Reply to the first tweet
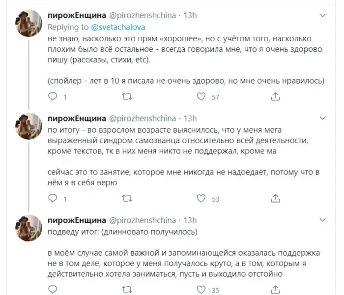This screenshot has height=295, width=344. pyautogui.click(x=53, y=97)
